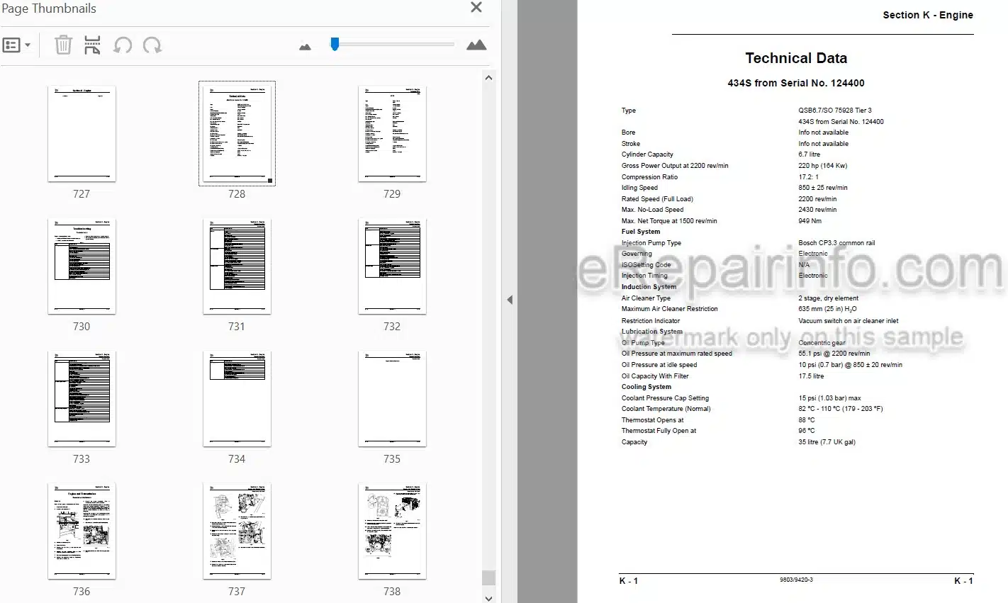Click 'Oil Capacity With Filter' label
1008x603 pixels.
click(655, 376)
